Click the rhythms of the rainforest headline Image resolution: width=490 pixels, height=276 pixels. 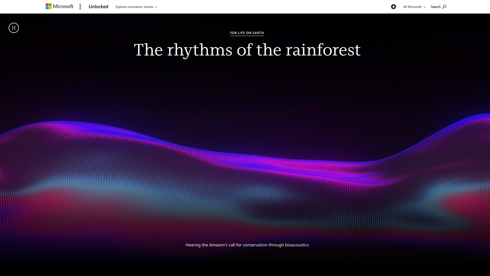[247, 50]
